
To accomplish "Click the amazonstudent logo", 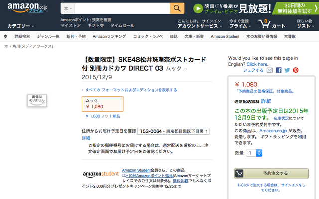I will 101,174.
